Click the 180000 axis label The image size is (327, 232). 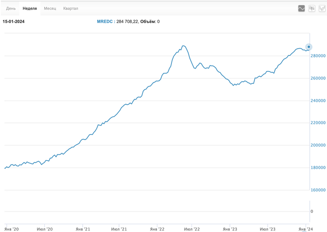(x=318, y=168)
